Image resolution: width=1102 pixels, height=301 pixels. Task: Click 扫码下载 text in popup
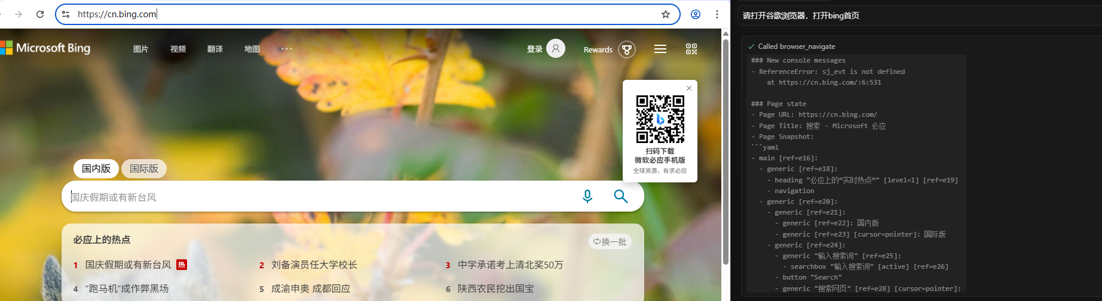click(660, 151)
